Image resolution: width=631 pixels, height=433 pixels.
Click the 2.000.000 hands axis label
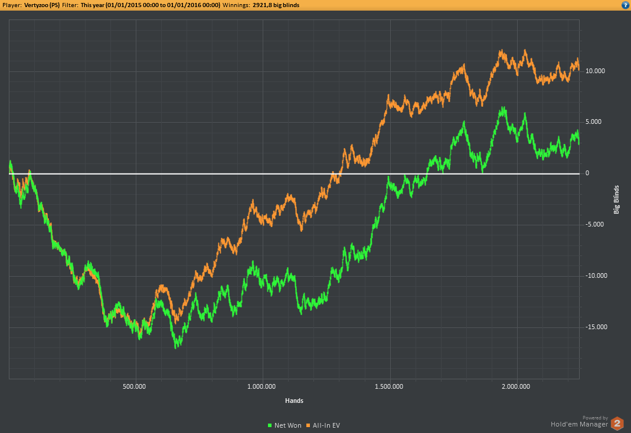point(516,387)
